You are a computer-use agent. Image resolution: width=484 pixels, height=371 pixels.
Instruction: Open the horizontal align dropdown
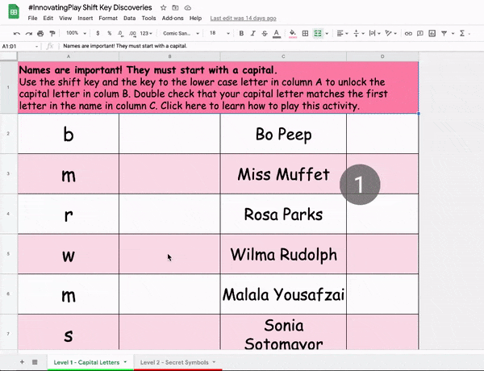[x=342, y=33]
